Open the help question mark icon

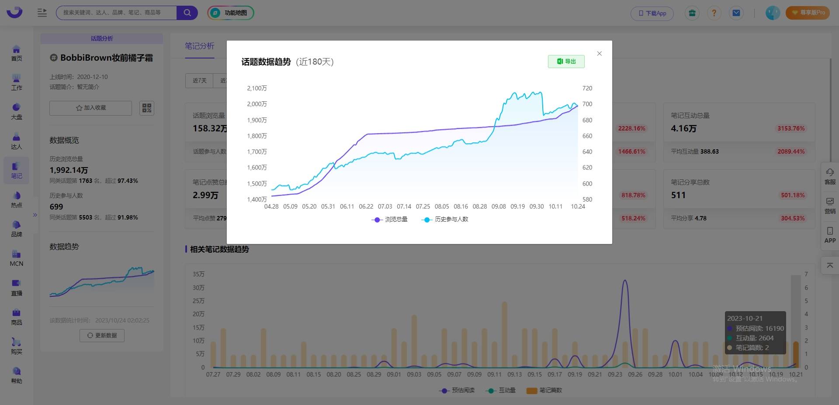point(714,13)
